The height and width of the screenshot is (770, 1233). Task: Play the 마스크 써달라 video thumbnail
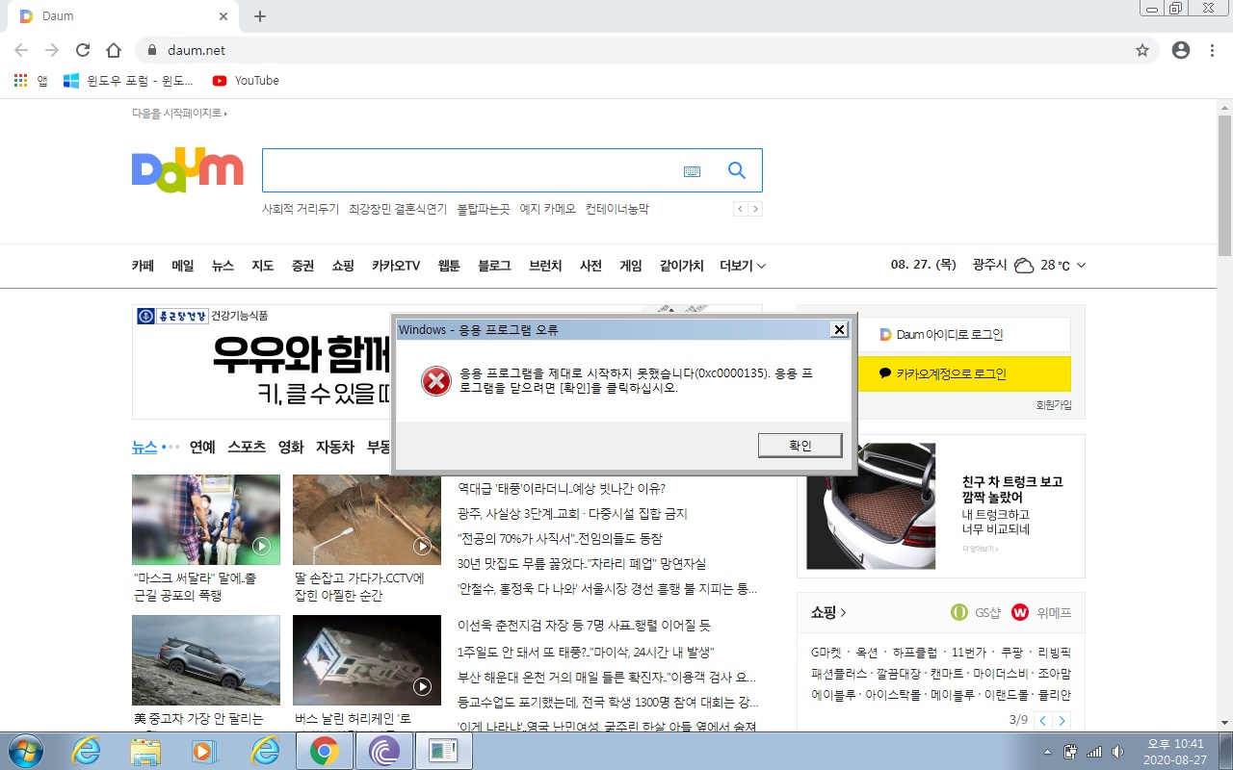[x=206, y=520]
